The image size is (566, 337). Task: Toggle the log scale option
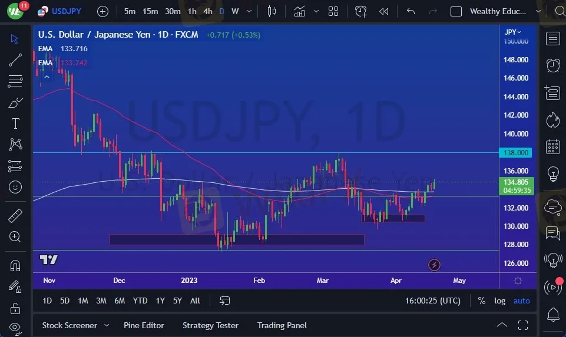coord(499,301)
